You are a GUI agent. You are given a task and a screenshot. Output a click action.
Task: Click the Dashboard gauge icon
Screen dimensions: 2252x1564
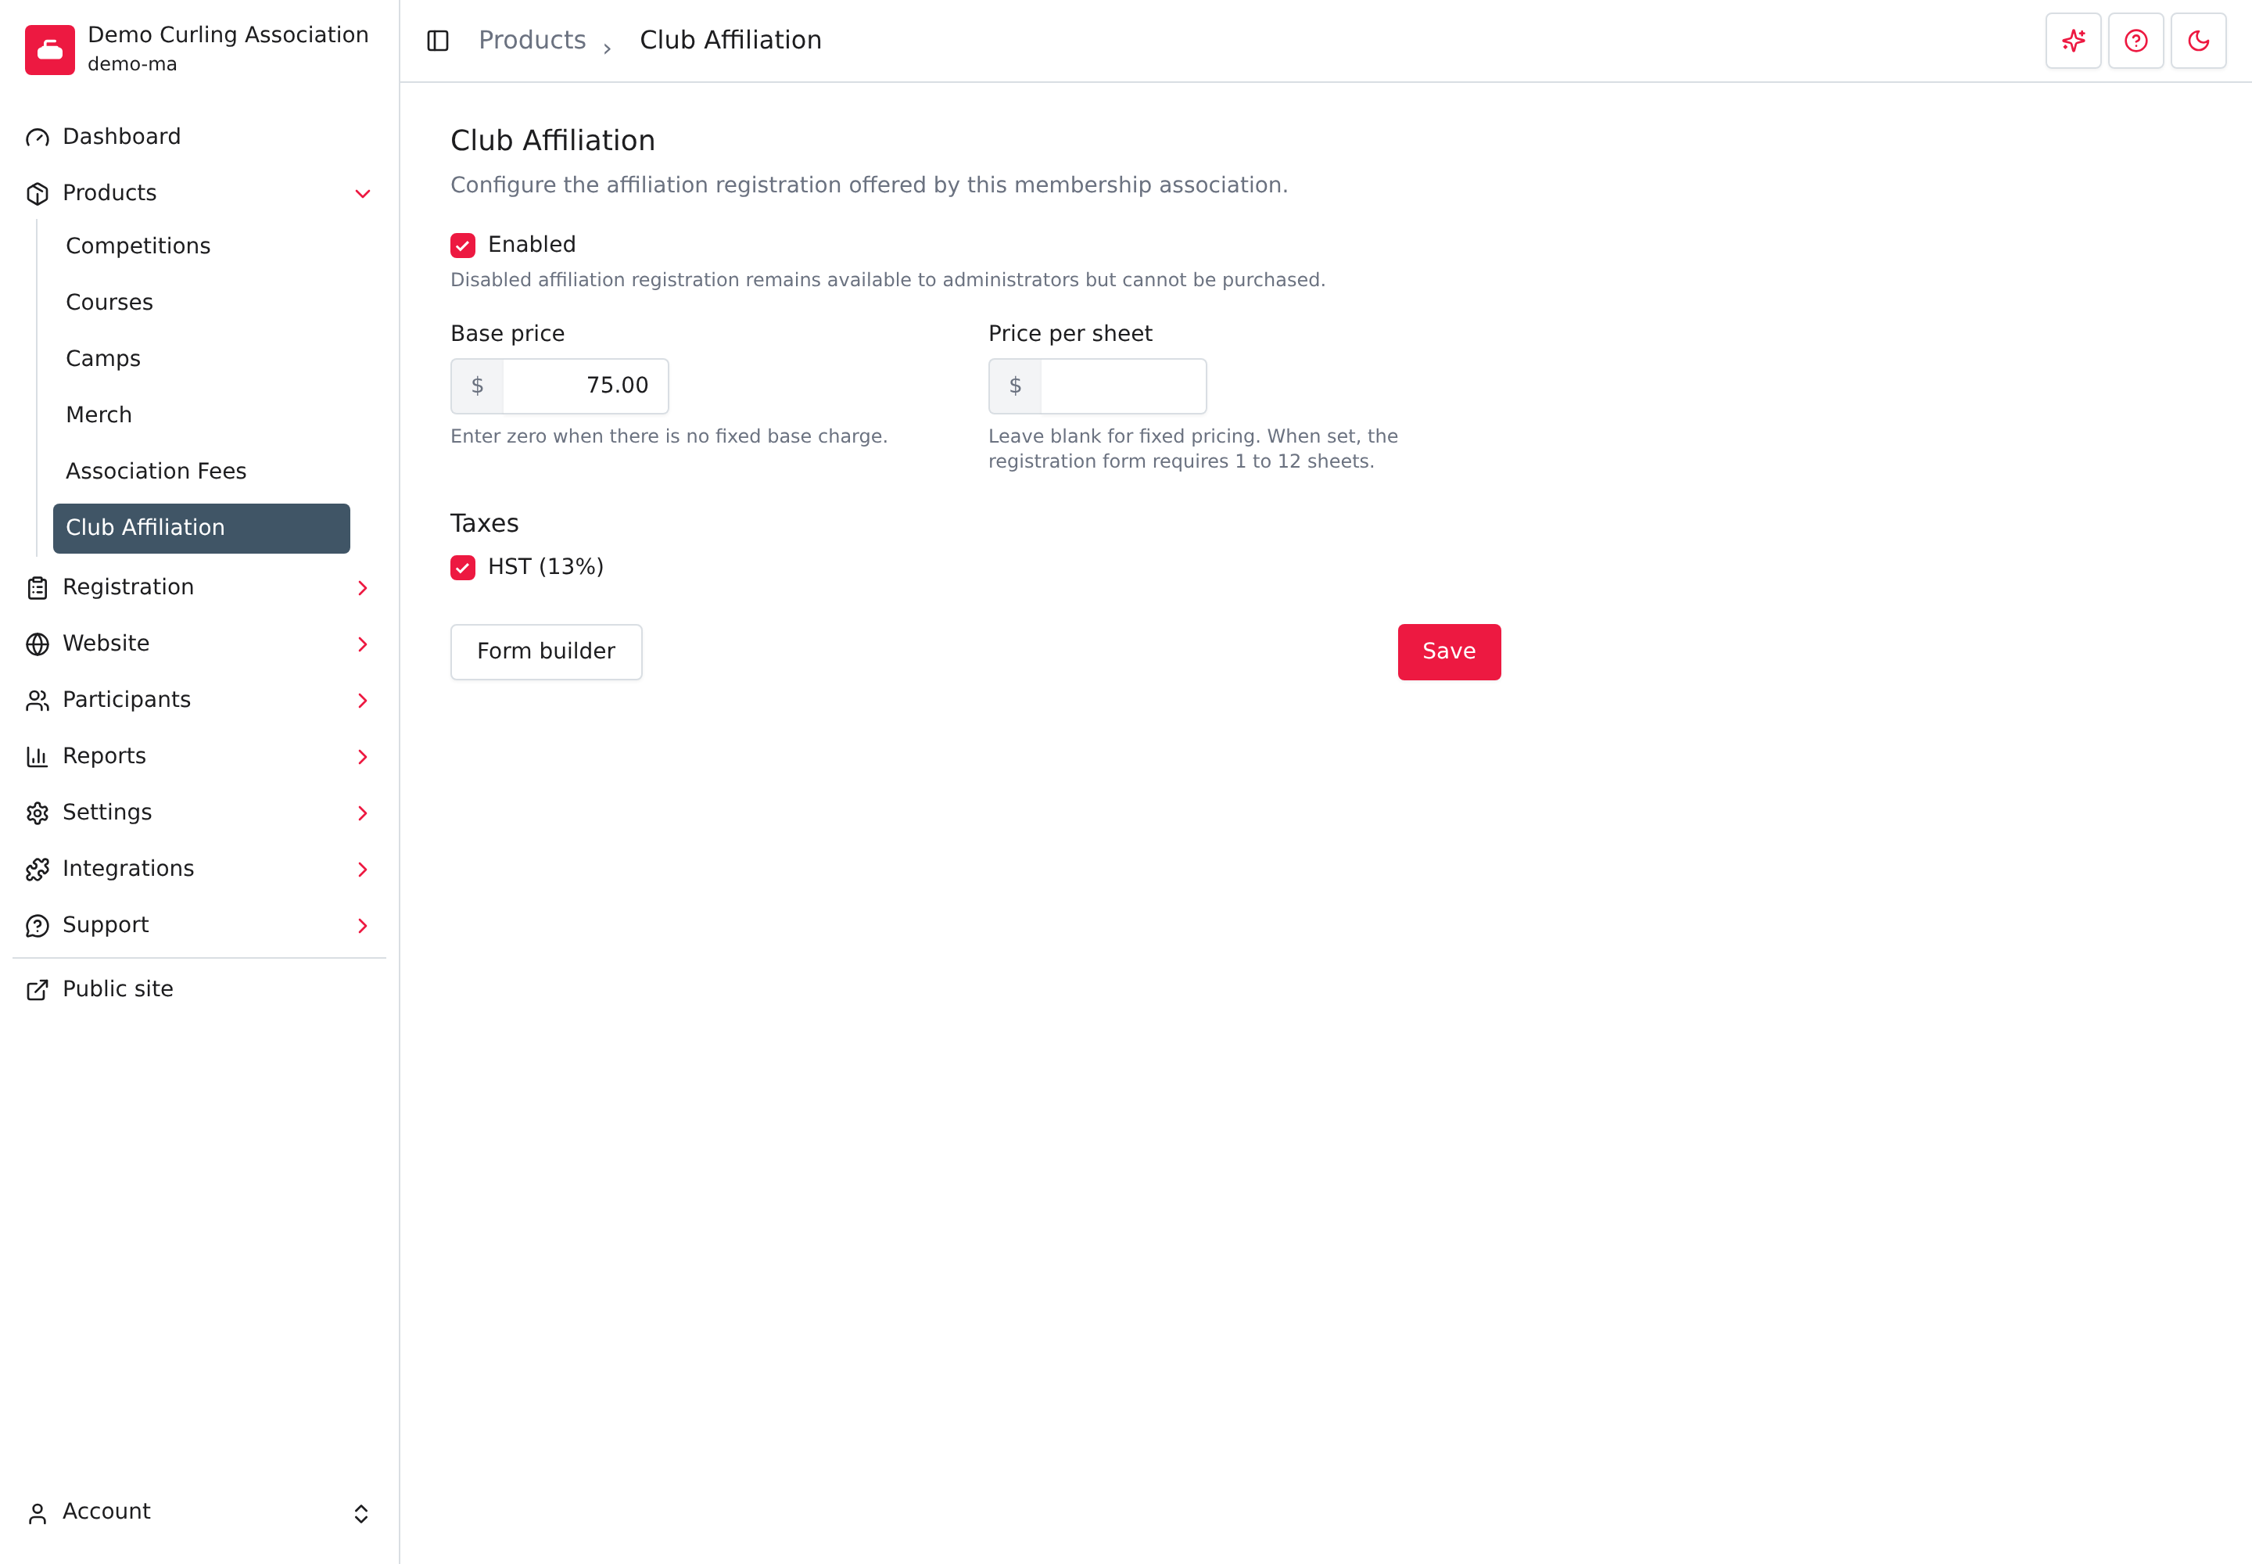coord(38,137)
